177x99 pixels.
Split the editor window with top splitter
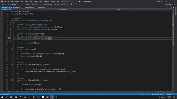(173, 11)
